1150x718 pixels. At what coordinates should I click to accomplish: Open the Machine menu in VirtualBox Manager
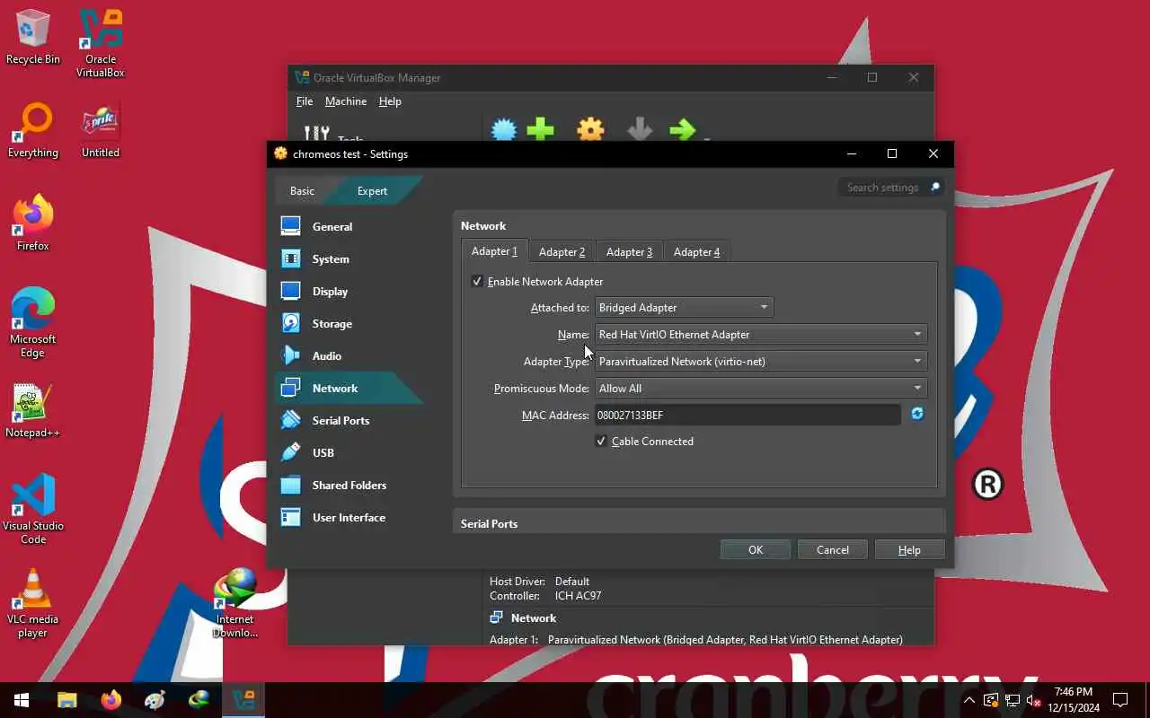pos(346,101)
